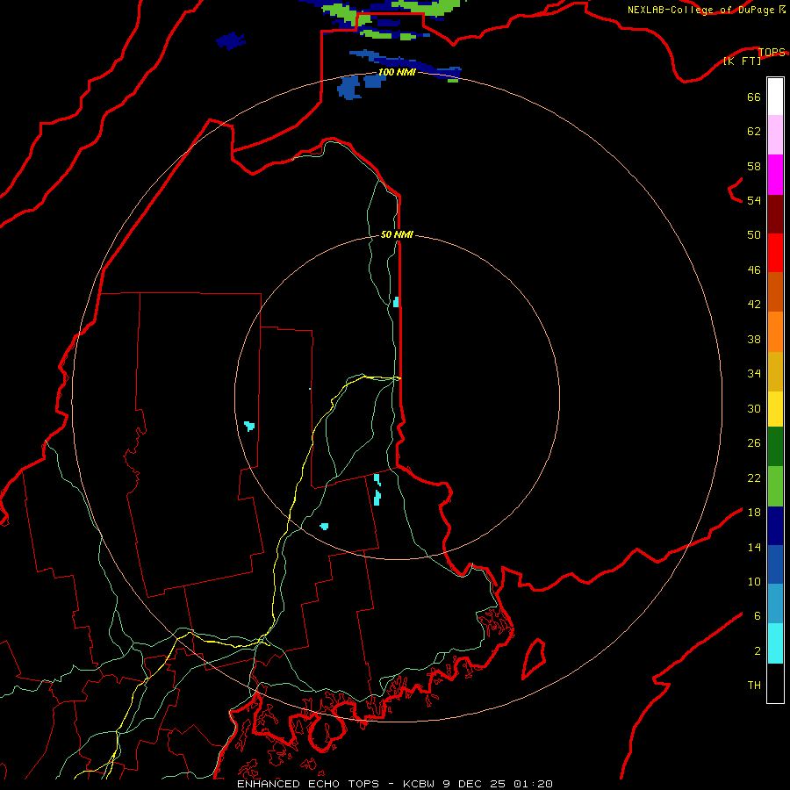Click the '10' legend value

[x=754, y=581]
